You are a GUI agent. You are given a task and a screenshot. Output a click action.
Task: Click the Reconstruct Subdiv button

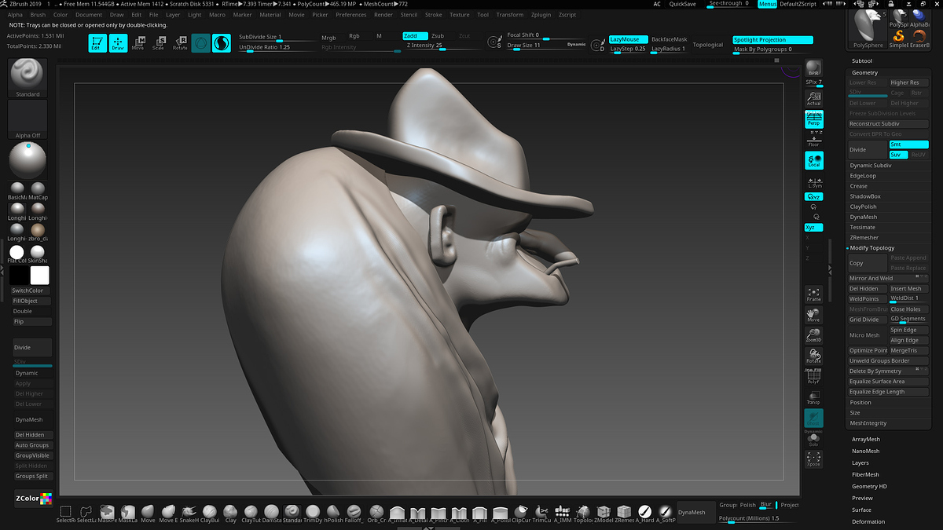pos(888,124)
